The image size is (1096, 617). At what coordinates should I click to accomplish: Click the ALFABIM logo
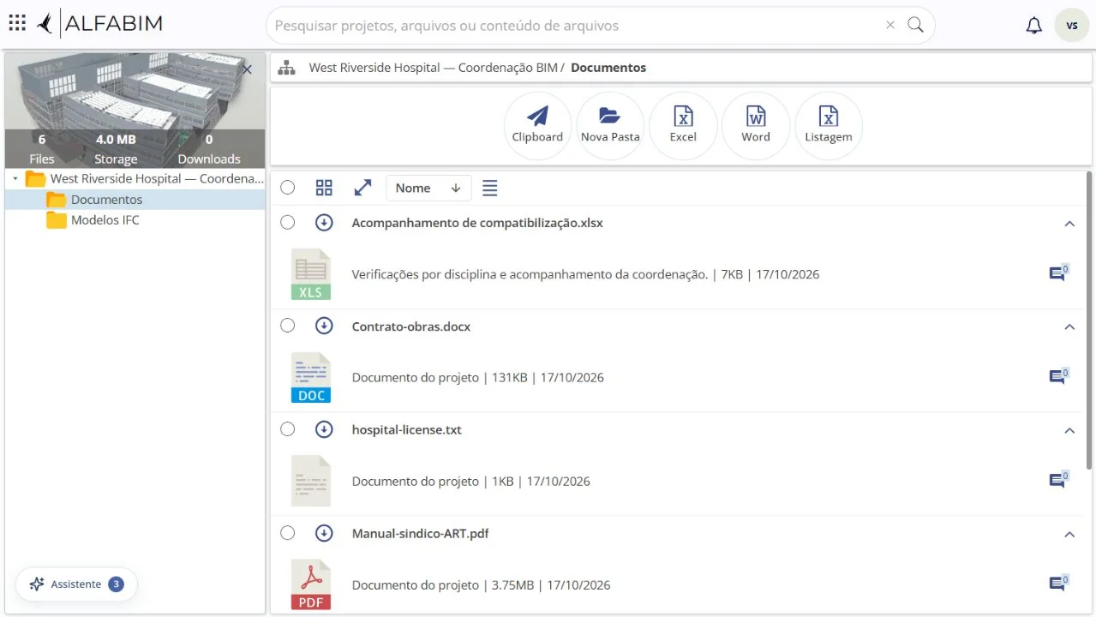tap(99, 24)
